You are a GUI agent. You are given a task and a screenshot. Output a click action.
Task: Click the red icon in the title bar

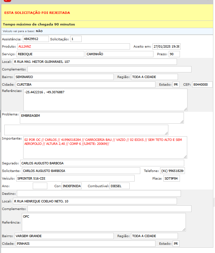(7, 1)
